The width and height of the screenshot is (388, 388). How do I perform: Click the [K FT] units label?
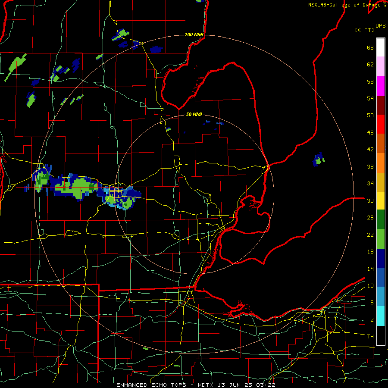364,30
